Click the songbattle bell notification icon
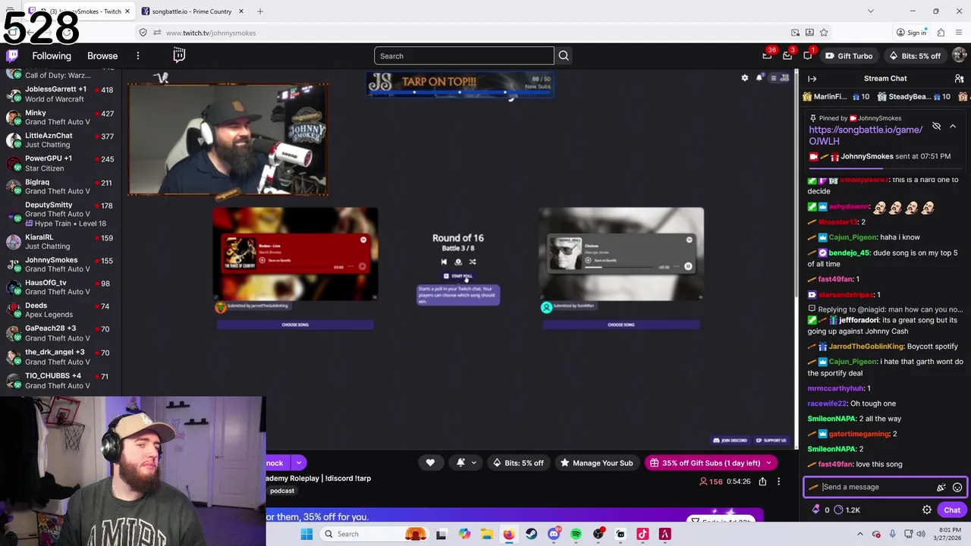Image resolution: width=971 pixels, height=546 pixels. 759,78
